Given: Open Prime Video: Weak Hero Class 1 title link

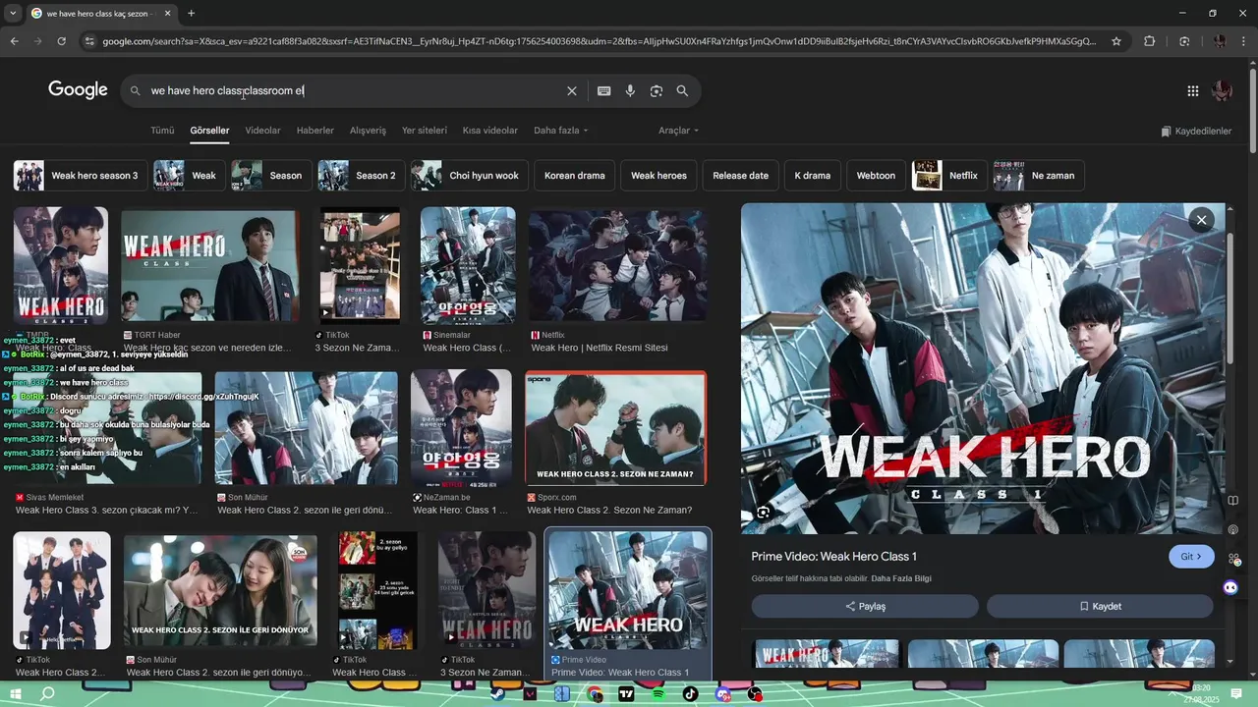Looking at the screenshot, I should 833,556.
